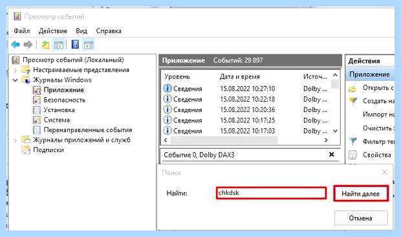
Task: Click Свойства action
Action: (x=376, y=155)
